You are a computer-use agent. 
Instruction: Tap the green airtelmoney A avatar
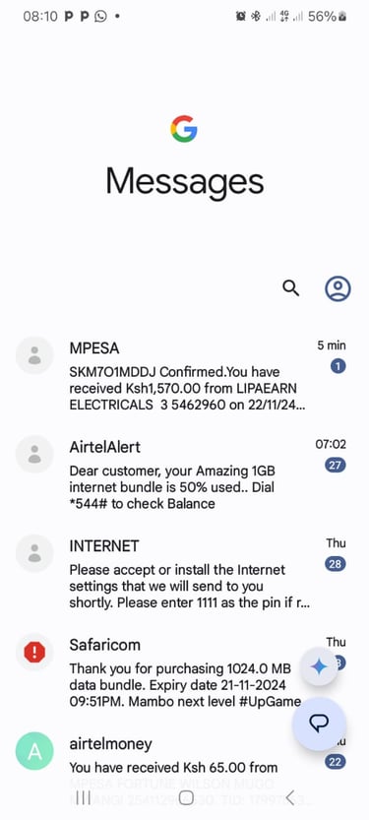[34, 750]
